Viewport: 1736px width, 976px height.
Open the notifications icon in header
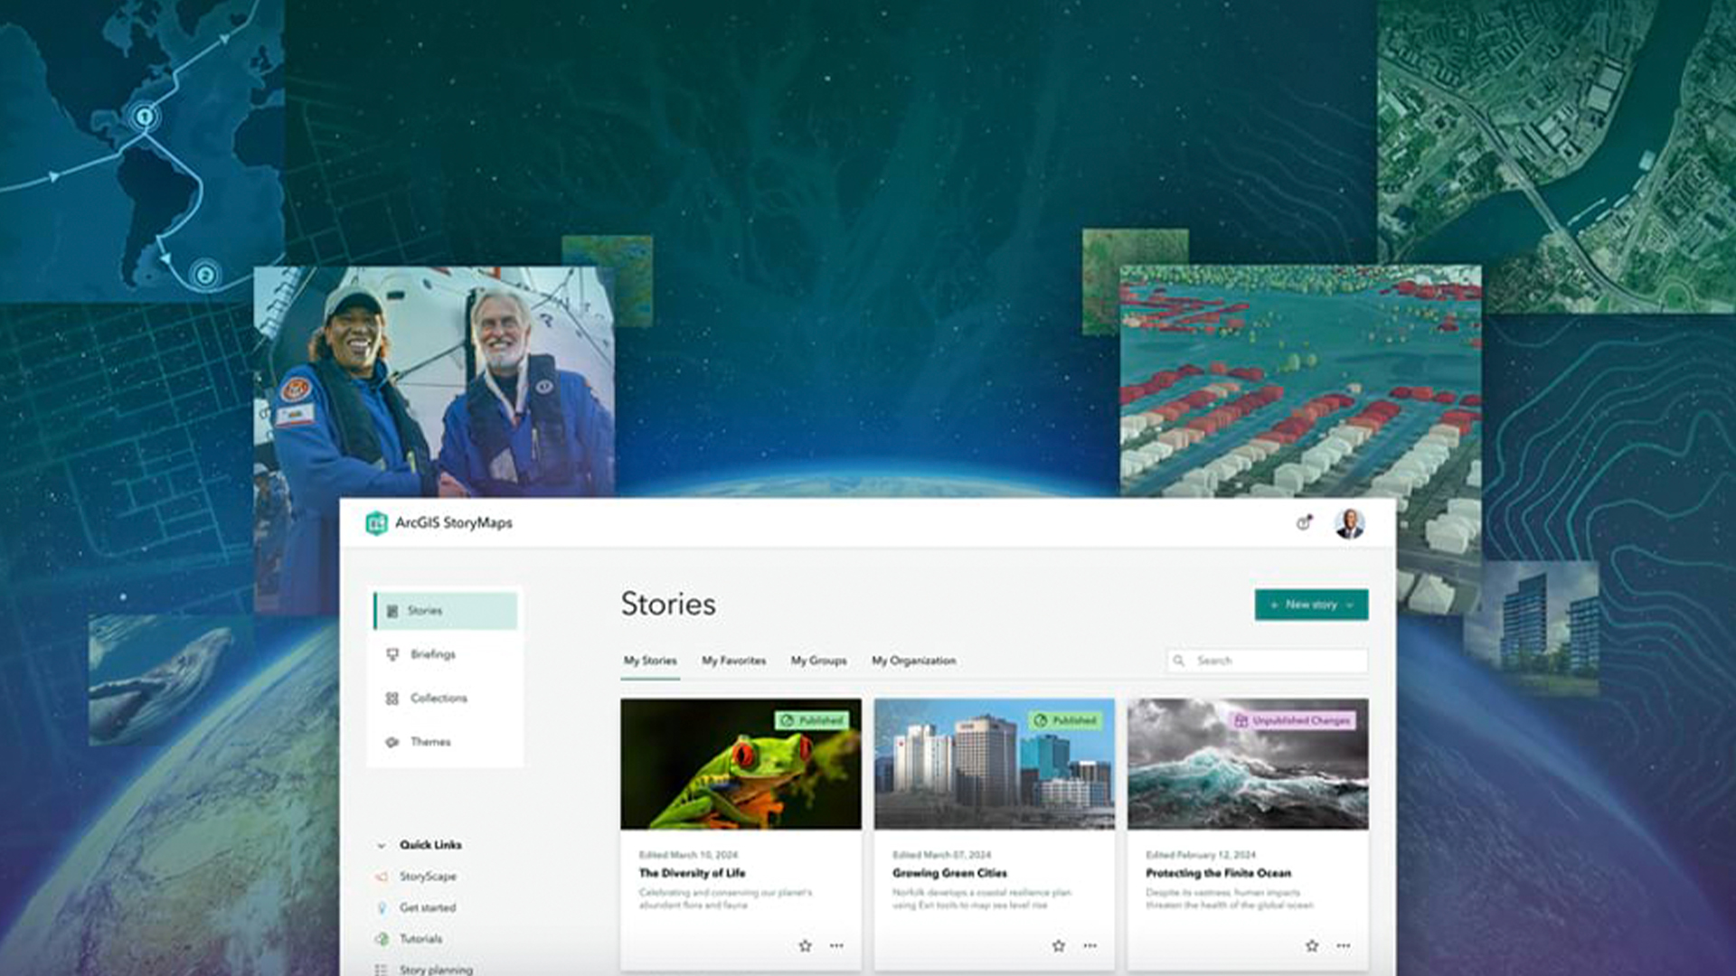tap(1303, 523)
